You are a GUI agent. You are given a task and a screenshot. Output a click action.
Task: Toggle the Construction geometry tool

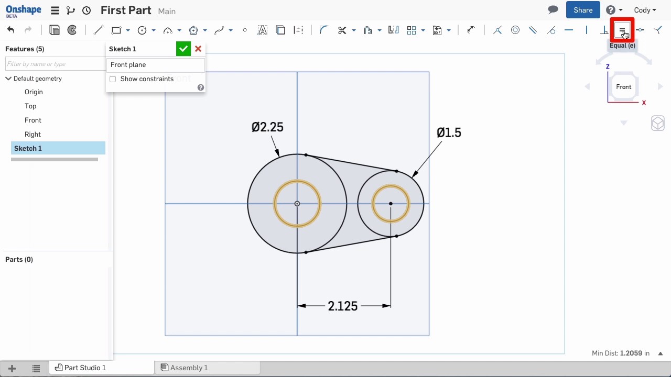click(x=298, y=30)
